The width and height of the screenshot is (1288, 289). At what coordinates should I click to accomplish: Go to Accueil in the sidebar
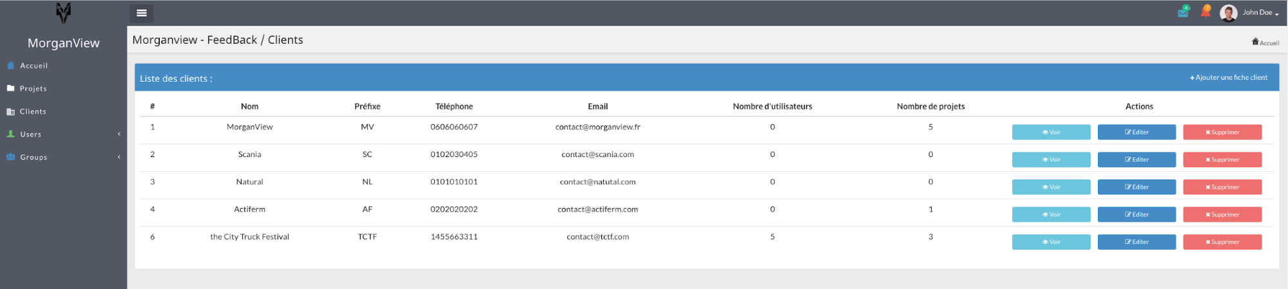[34, 66]
